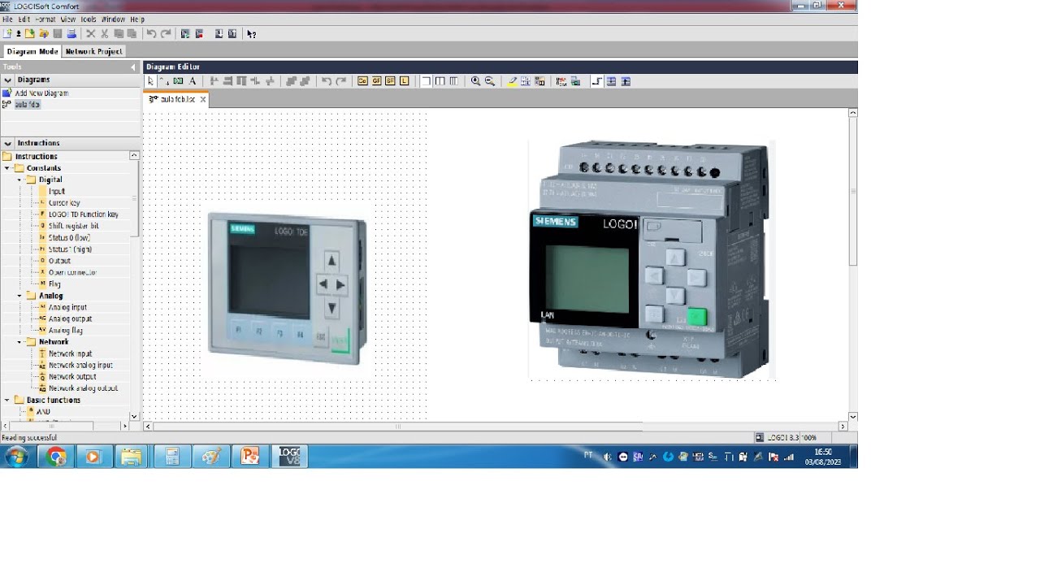
Task: Click the Siemens LOGO! module image
Action: pos(652,259)
